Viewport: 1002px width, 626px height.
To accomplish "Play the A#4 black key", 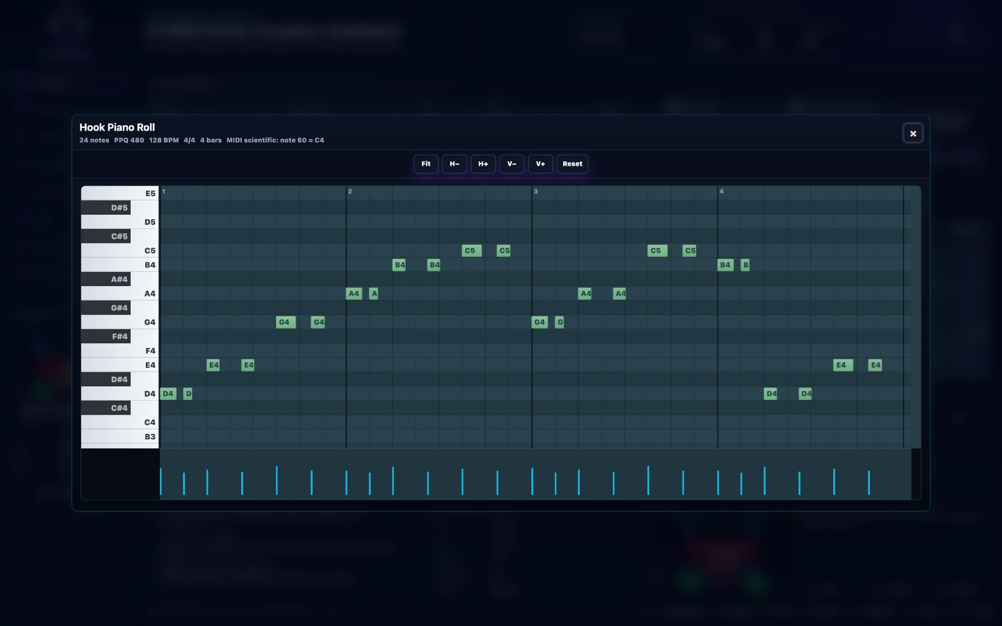I will tap(106, 279).
